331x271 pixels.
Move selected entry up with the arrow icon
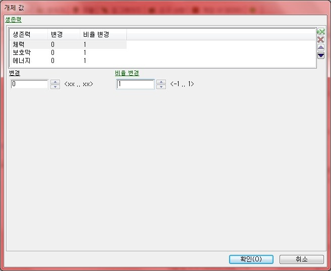click(x=321, y=47)
